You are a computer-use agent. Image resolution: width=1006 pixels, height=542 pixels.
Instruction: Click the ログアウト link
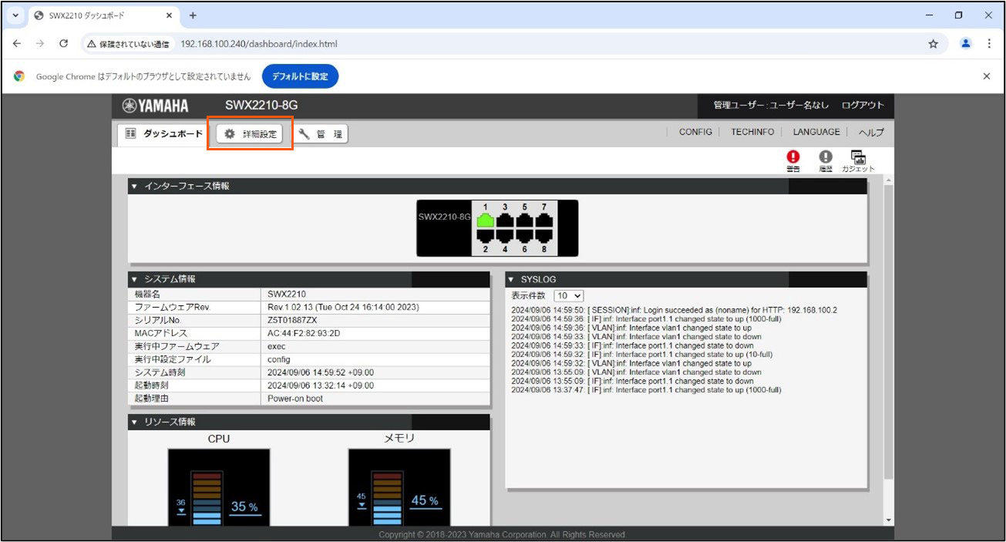click(x=863, y=106)
